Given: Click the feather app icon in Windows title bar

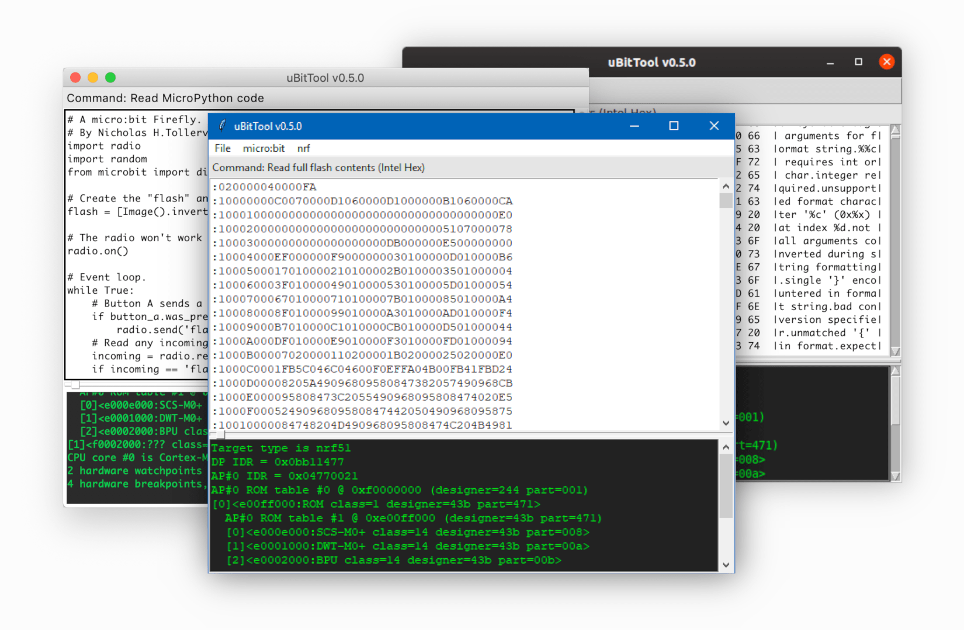Looking at the screenshot, I should [x=223, y=126].
